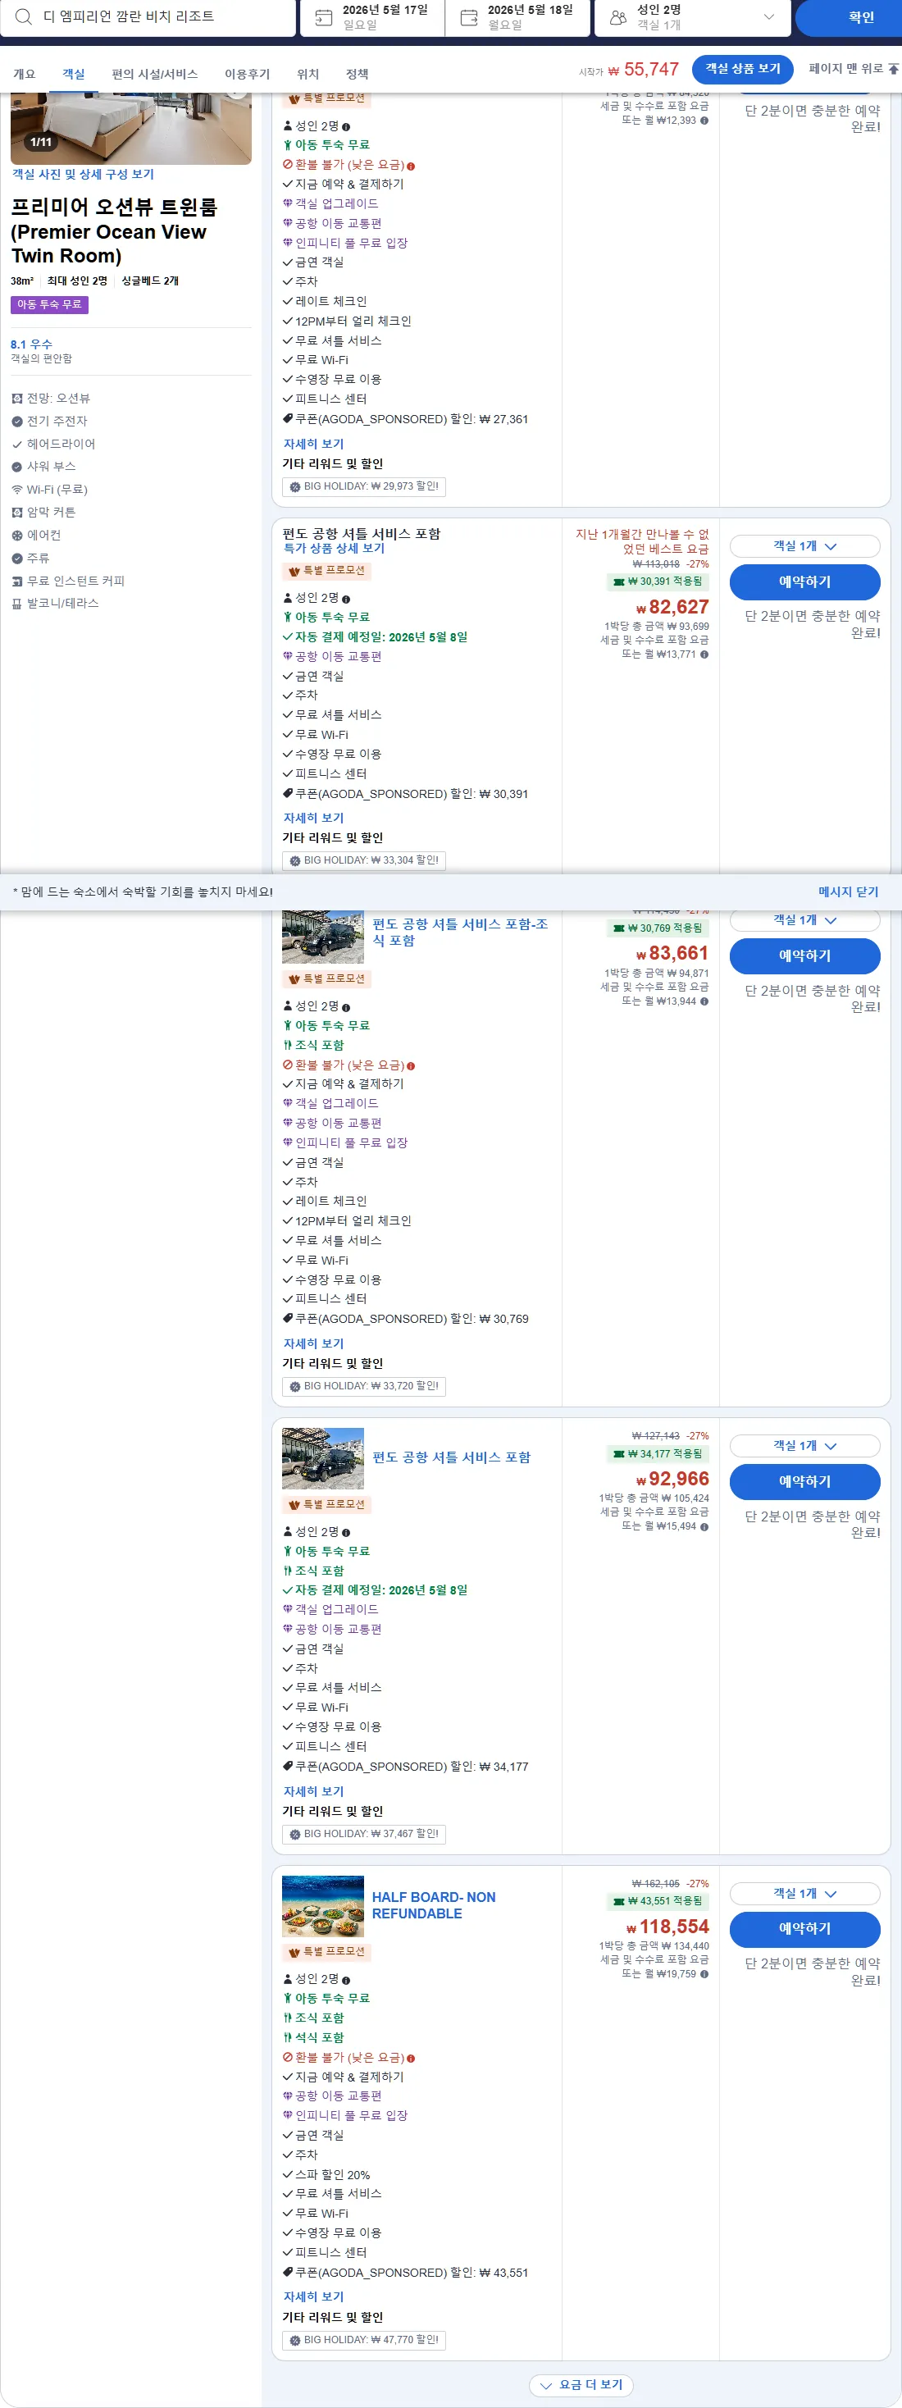The image size is (902, 2408).
Task: Switch to the 이용후기 tab
Action: tap(247, 74)
